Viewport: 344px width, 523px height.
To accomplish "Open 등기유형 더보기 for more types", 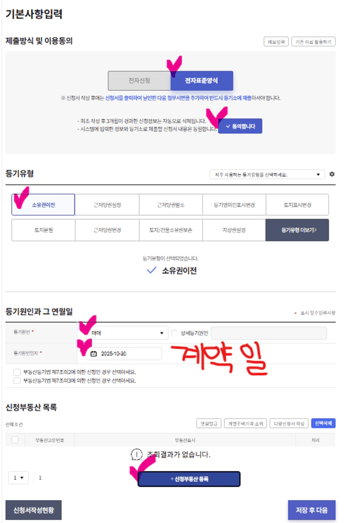I will [297, 230].
